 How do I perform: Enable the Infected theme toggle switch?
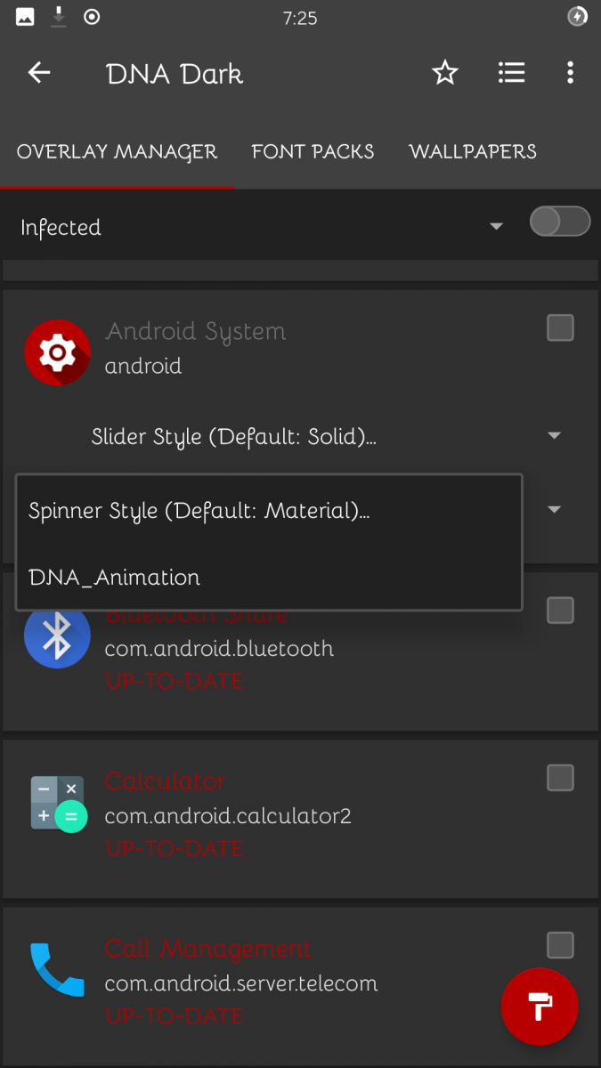pos(559,222)
